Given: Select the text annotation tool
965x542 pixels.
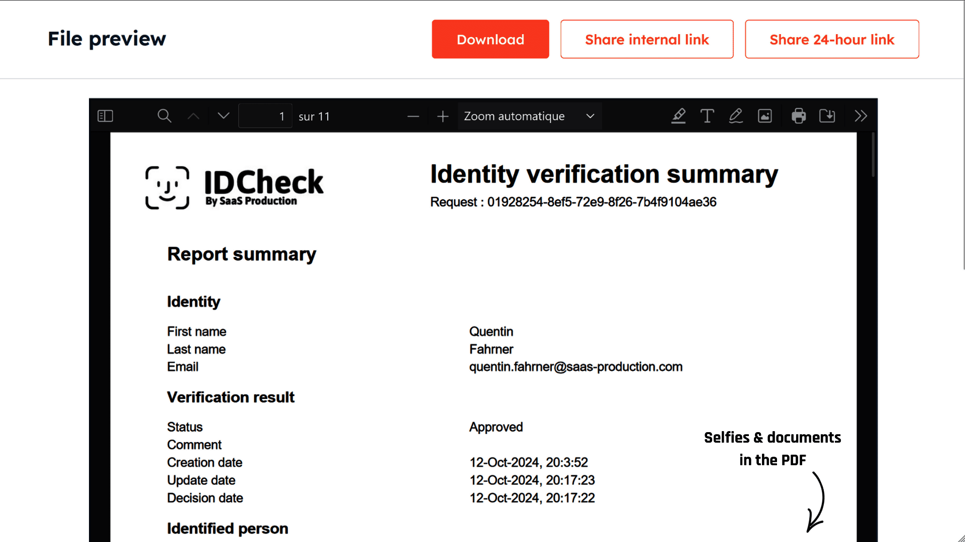Looking at the screenshot, I should (x=707, y=116).
